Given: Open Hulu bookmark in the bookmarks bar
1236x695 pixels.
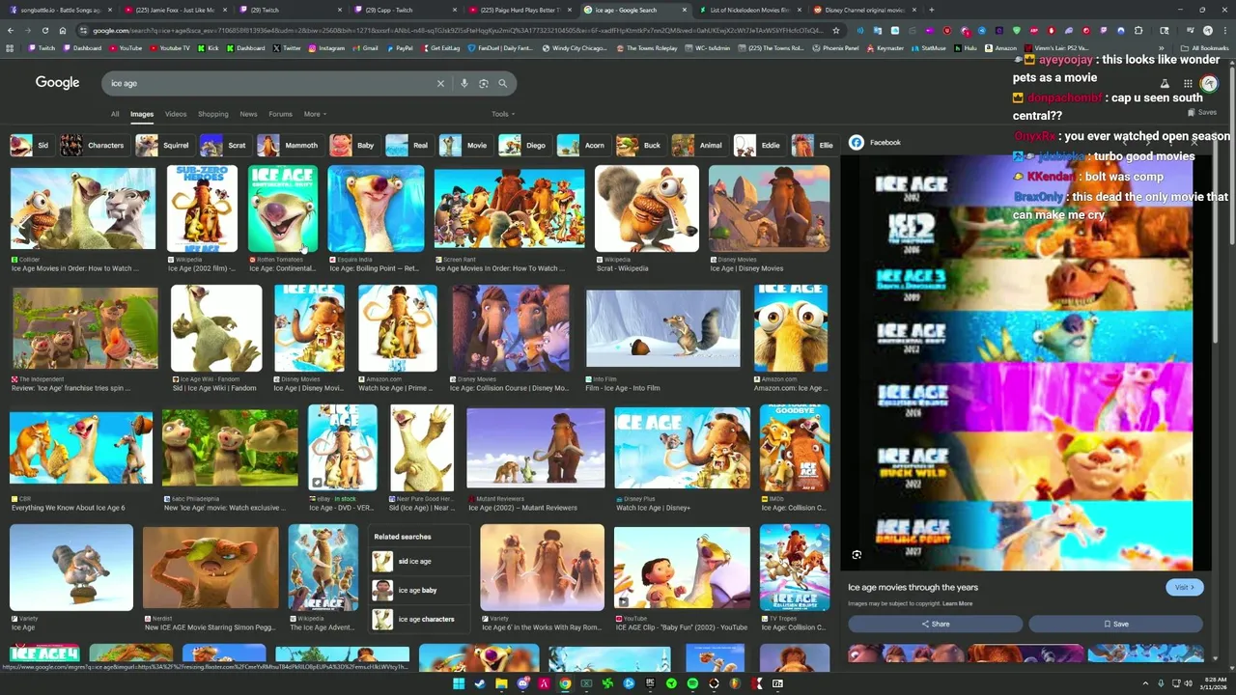Looking at the screenshot, I should (965, 47).
